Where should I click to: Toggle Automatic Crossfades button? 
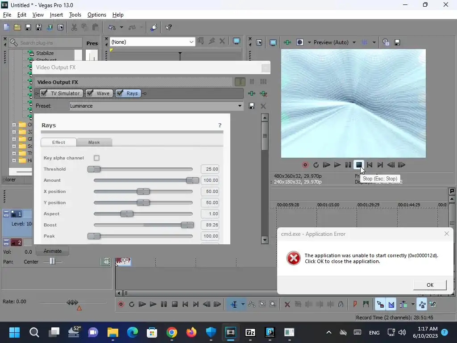[x=391, y=304]
